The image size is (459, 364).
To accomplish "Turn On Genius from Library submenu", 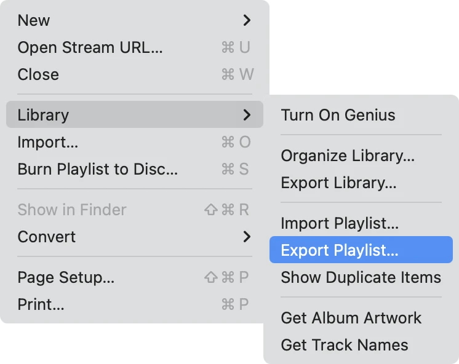I will 338,115.
